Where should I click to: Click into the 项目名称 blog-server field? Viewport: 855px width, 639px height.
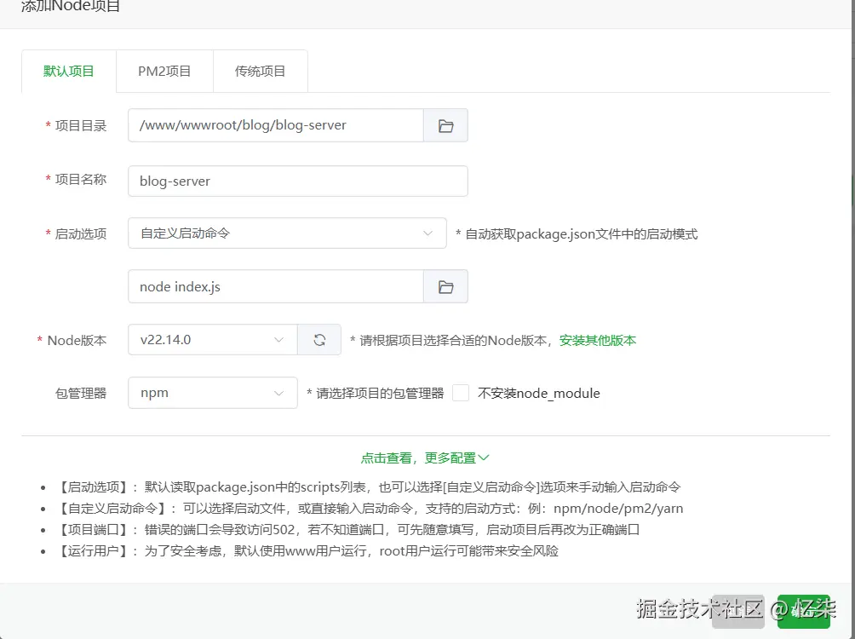[298, 181]
